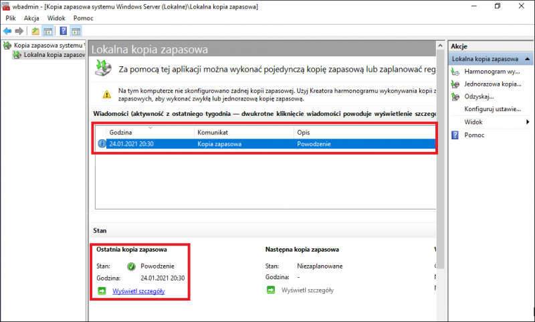The image size is (535, 322).
Task: Open Konfiguruj ustawienia action
Action: pyautogui.click(x=492, y=109)
